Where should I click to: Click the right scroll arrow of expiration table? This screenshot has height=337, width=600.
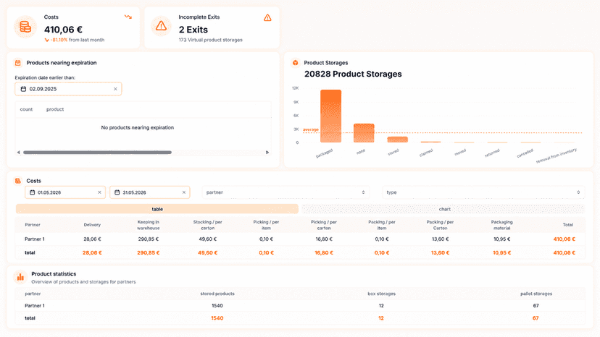click(267, 153)
